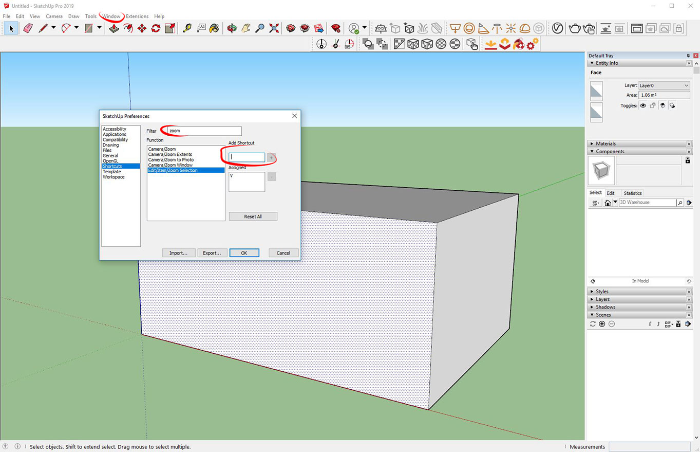Activate the Pan tool
700x452 pixels.
pos(246,28)
